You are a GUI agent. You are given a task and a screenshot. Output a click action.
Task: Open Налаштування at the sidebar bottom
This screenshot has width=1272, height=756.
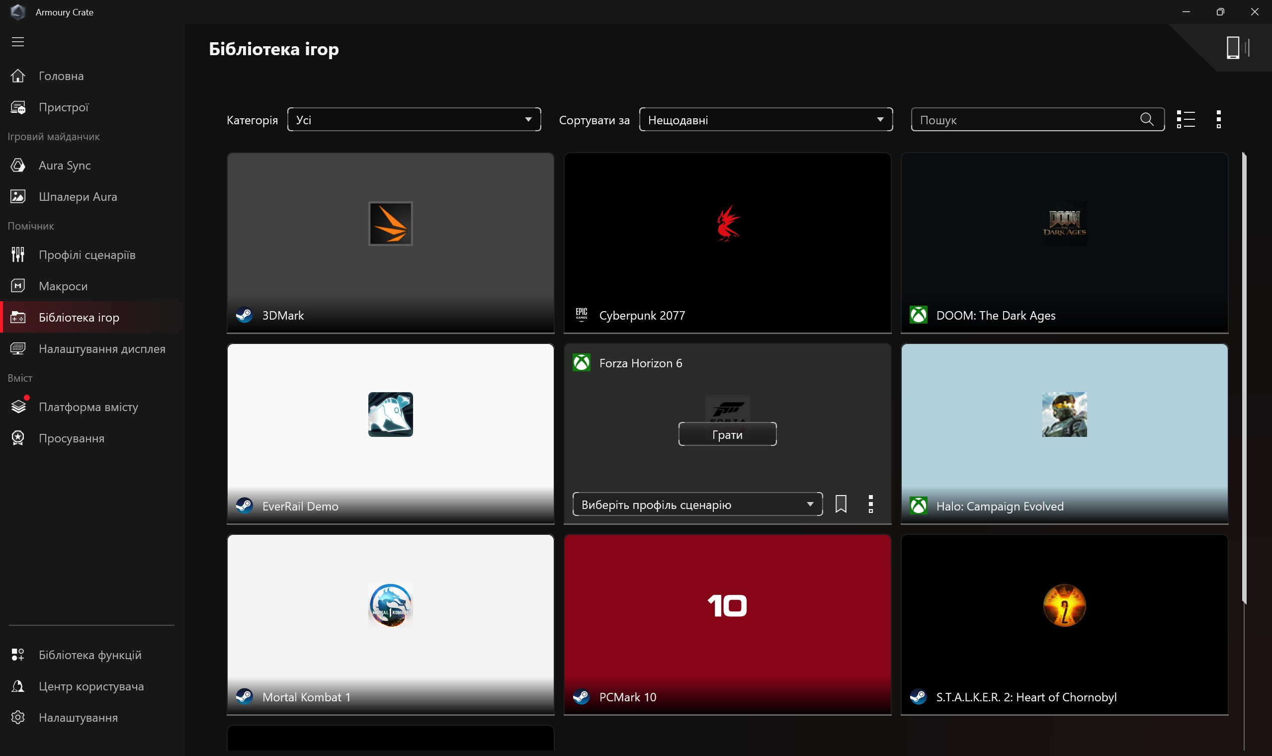(78, 717)
